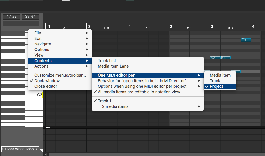The width and height of the screenshot is (265, 156).
Task: Toggle the Track 1 checked entry
Action: (x=104, y=101)
